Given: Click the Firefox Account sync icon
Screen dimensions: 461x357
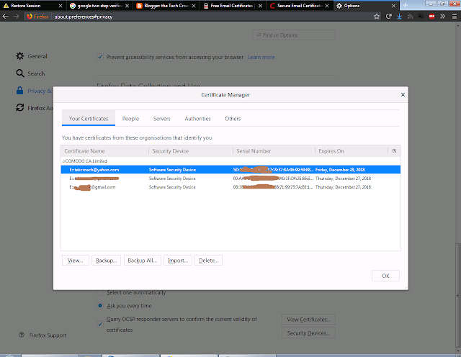Looking at the screenshot, I should [20, 108].
